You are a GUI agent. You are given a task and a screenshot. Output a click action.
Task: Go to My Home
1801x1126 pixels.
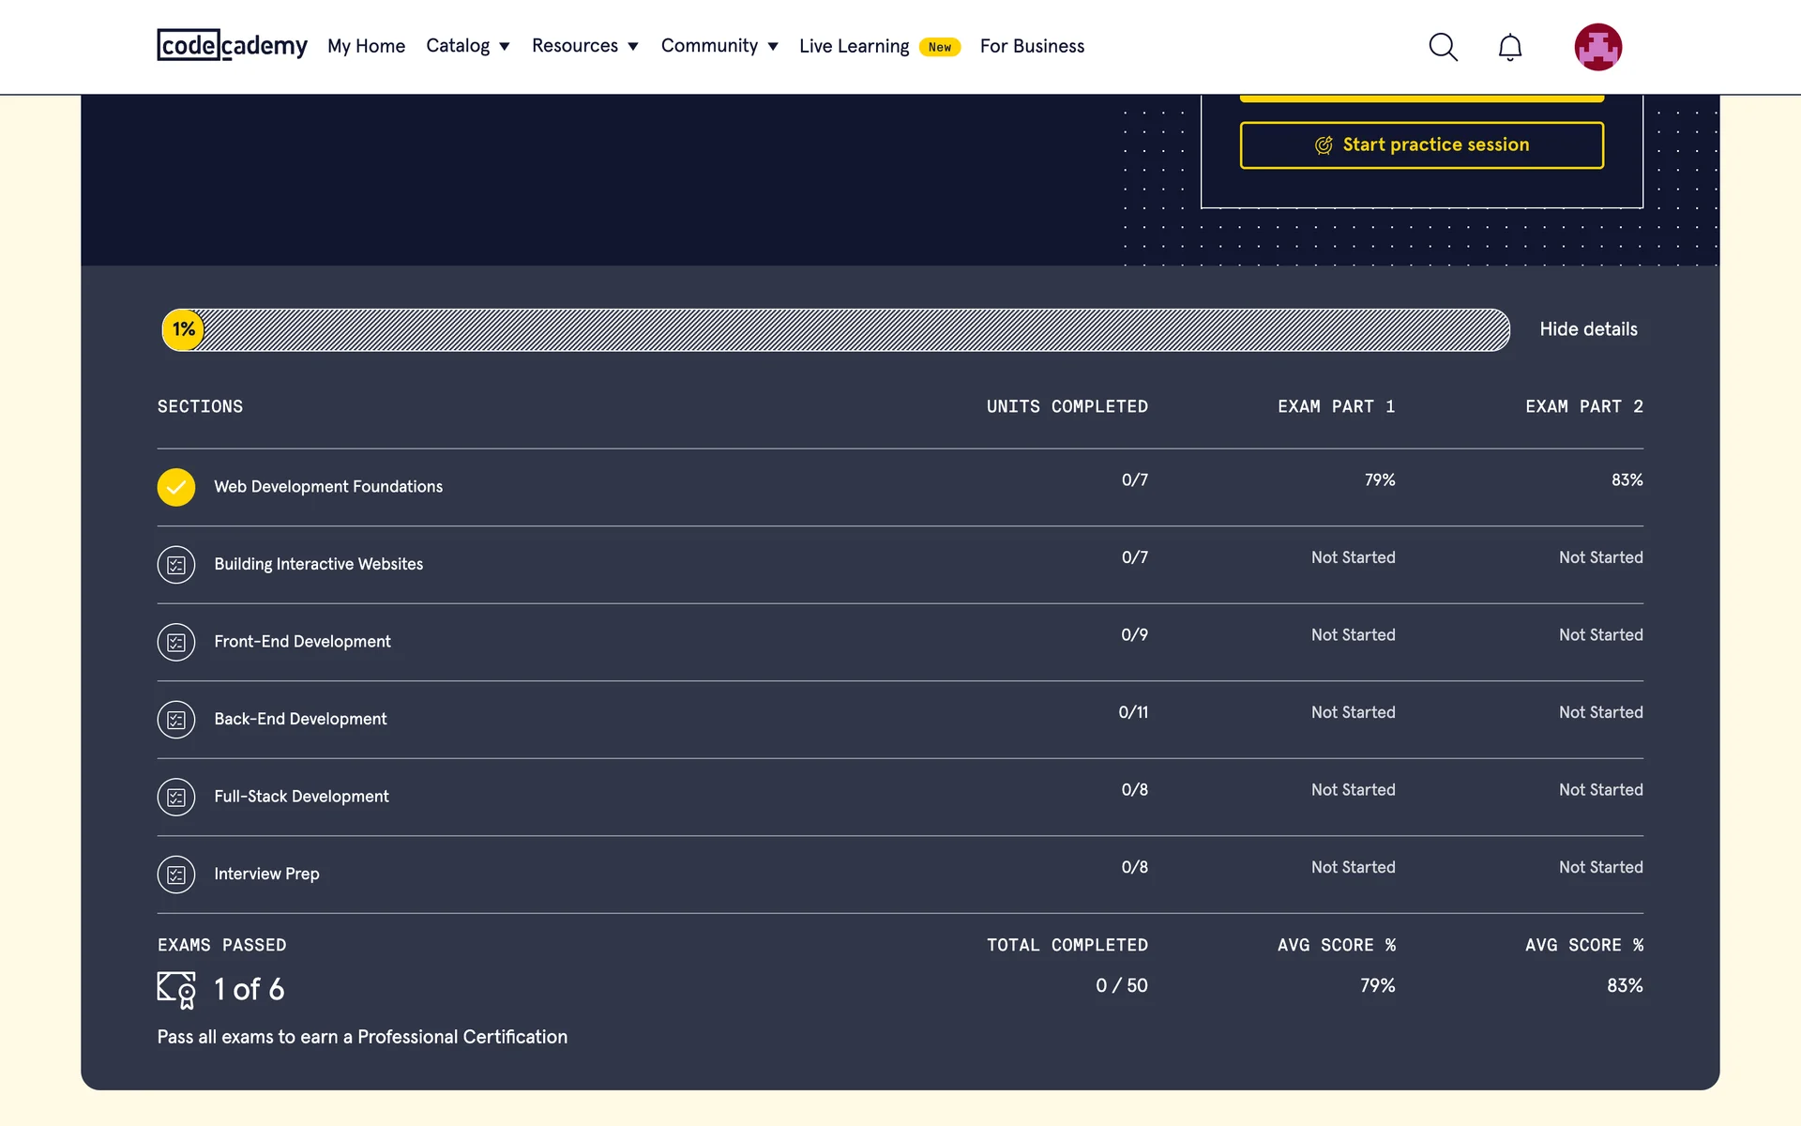tap(366, 46)
